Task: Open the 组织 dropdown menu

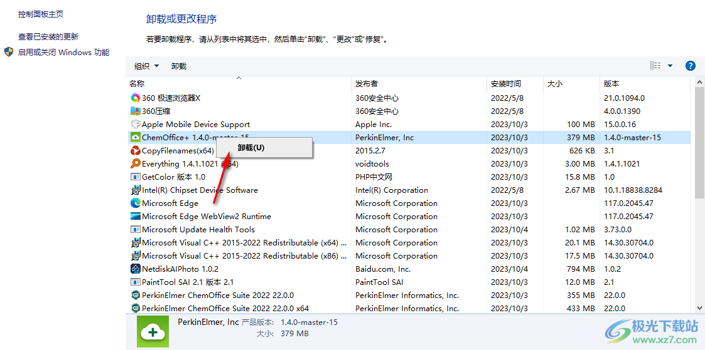Action: [x=146, y=66]
